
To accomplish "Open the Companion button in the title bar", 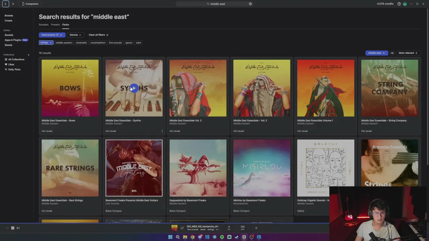I will (x=30, y=4).
